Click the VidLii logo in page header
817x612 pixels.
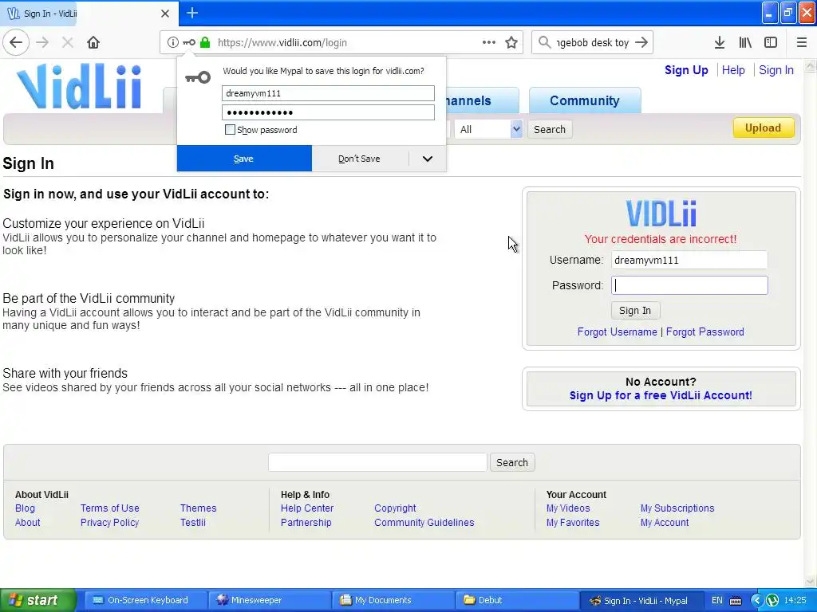coord(79,86)
